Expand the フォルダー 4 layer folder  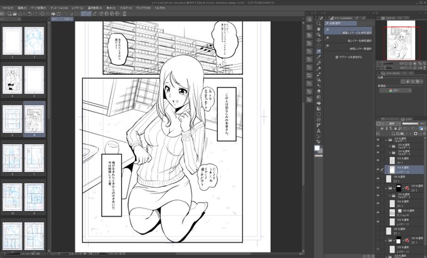(390, 153)
